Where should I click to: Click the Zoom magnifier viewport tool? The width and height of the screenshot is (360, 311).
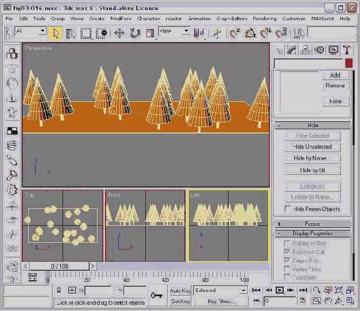coord(317,290)
